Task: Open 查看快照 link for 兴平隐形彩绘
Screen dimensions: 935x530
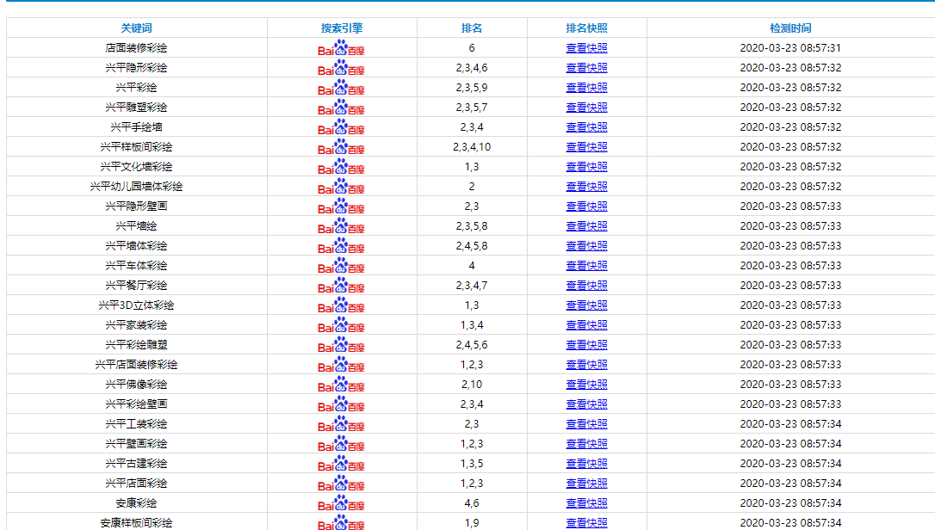Action: tap(587, 67)
